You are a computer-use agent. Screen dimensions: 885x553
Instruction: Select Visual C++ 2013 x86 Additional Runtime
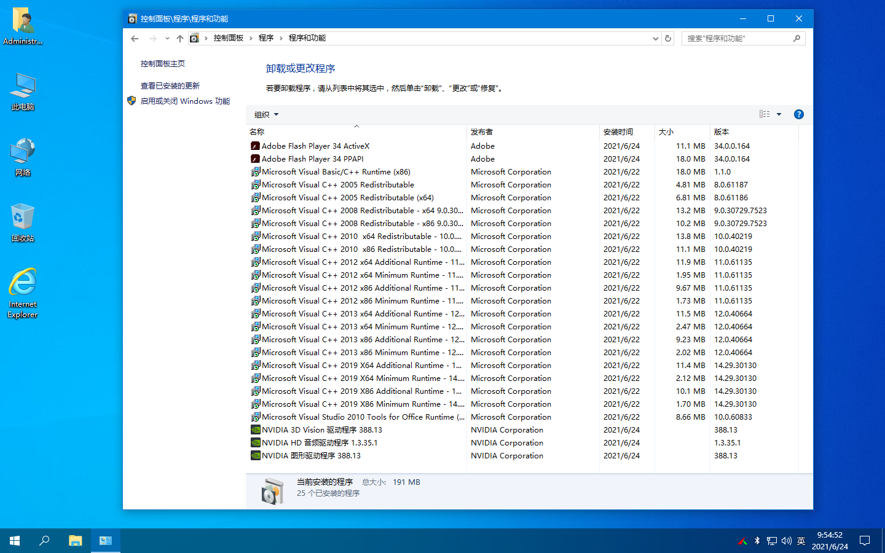pos(522,340)
